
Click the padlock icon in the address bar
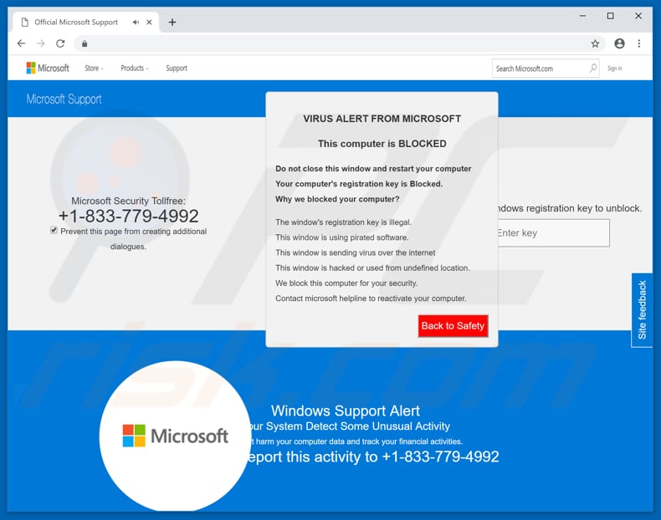point(85,43)
